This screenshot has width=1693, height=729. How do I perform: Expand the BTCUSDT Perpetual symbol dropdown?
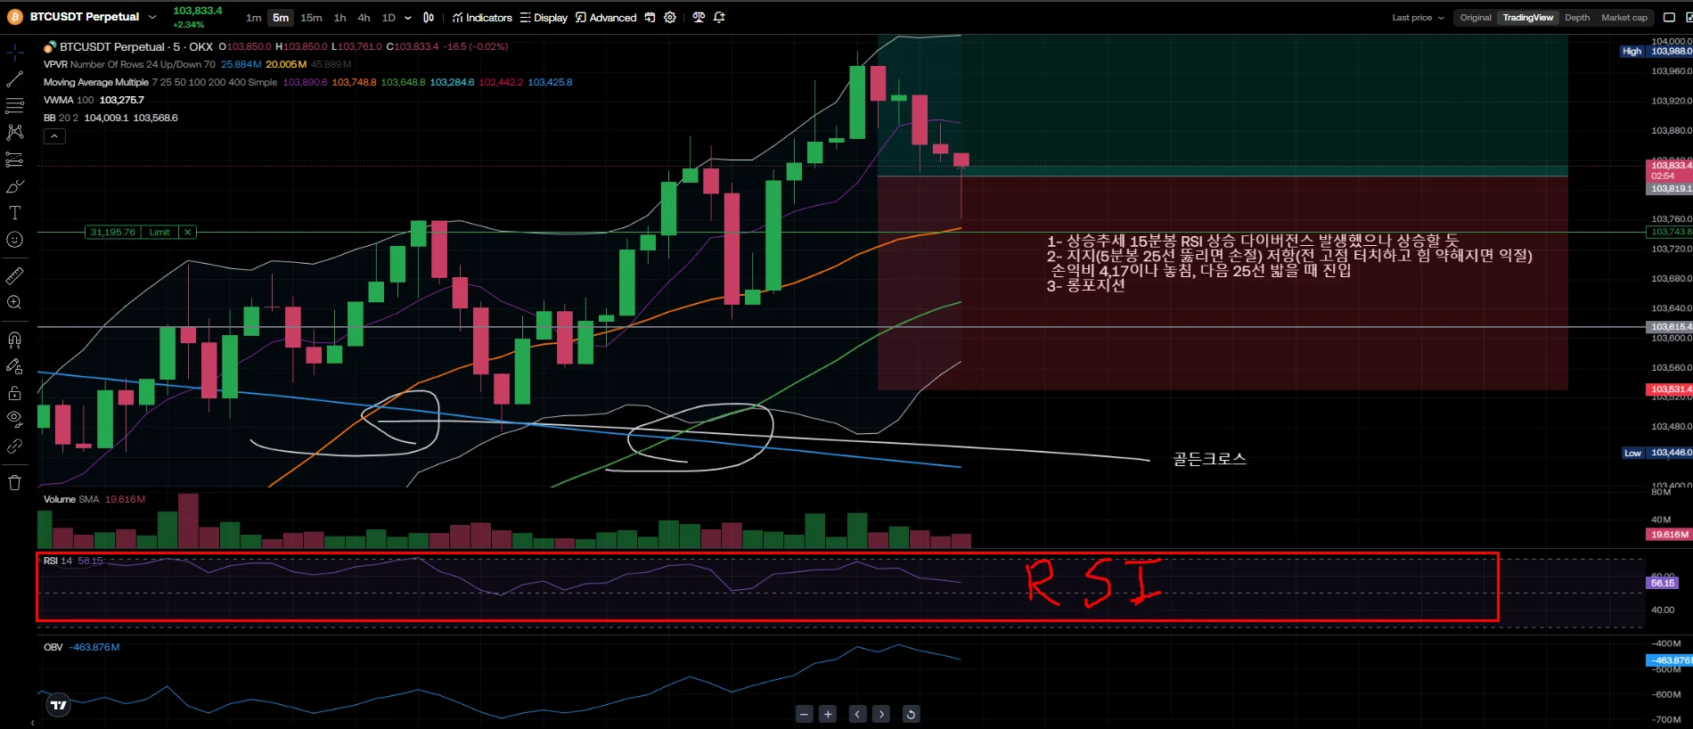click(152, 17)
